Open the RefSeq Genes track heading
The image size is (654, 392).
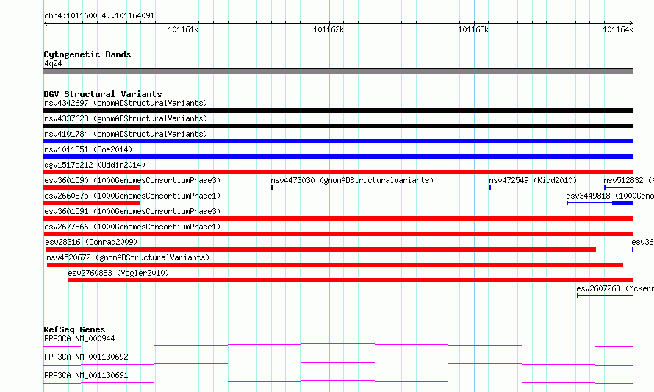74,329
